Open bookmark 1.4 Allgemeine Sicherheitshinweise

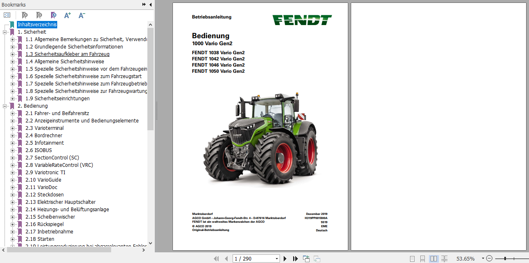[65, 62]
